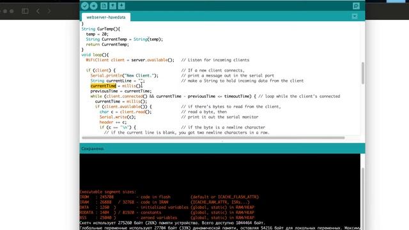Click the console output vertical scrollbar
This screenshot has height=230, width=409.
(x=362, y=198)
